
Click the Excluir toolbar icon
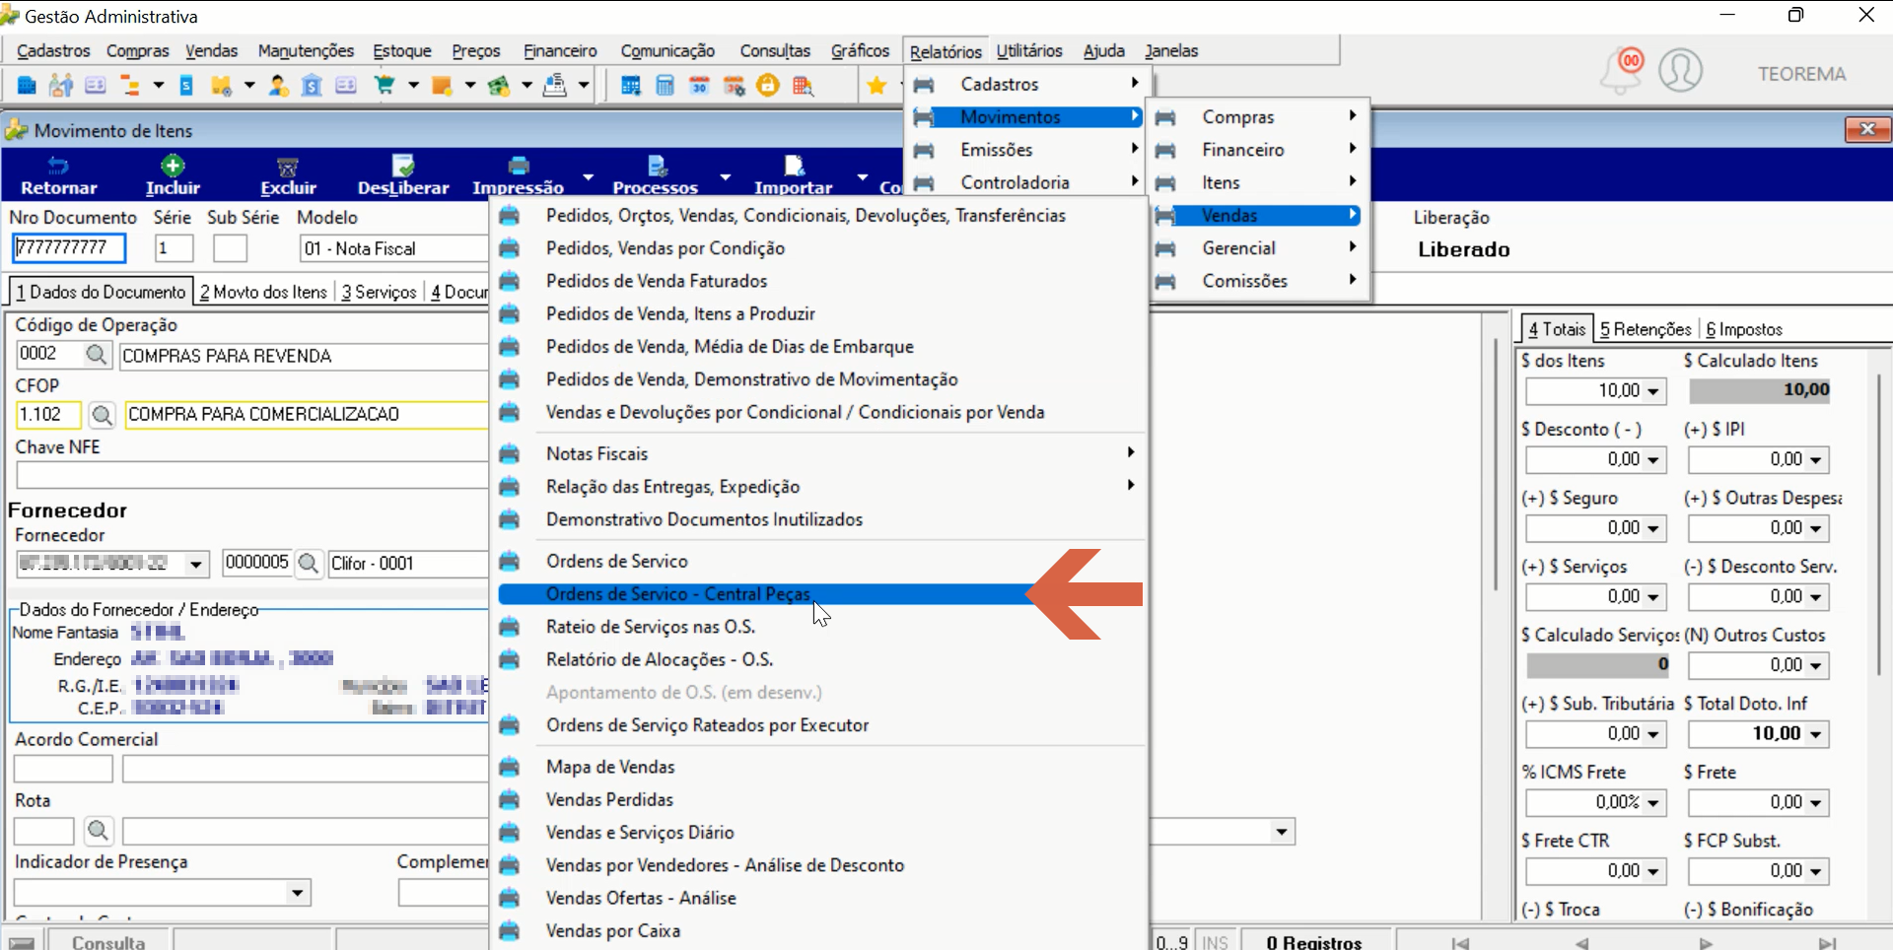[288, 167]
